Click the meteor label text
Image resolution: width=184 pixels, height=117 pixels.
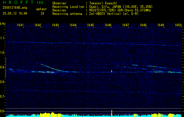point(42,9)
